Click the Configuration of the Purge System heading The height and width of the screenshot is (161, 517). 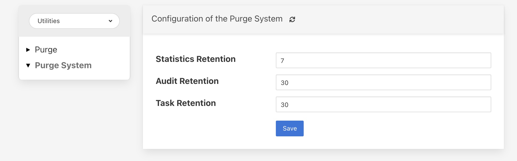(217, 19)
